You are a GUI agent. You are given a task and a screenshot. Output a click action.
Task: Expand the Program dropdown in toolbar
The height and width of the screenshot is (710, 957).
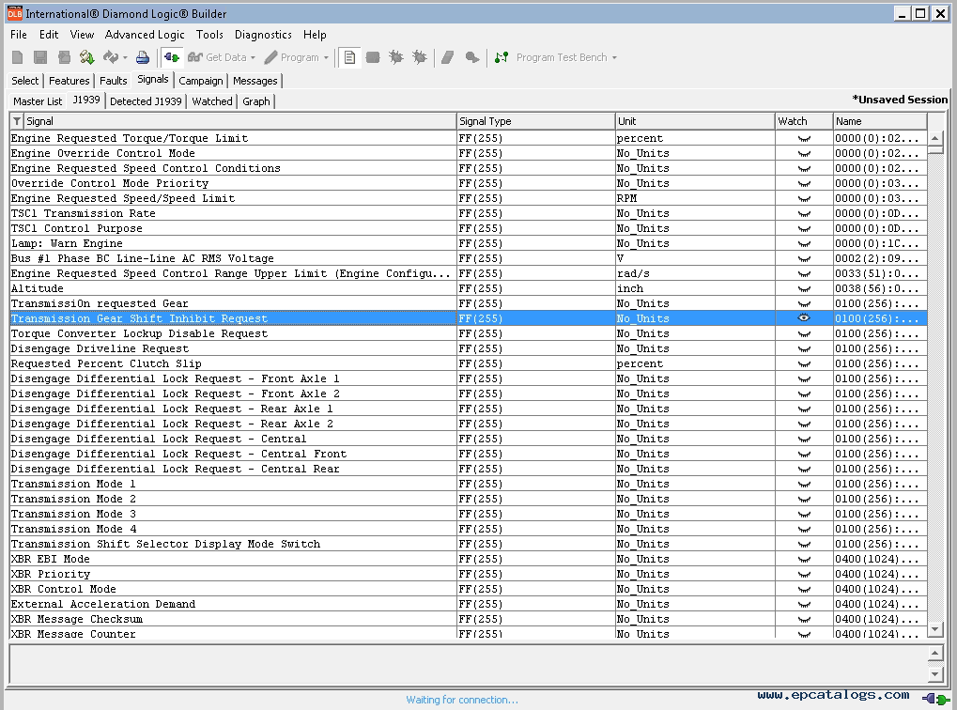[x=326, y=58]
